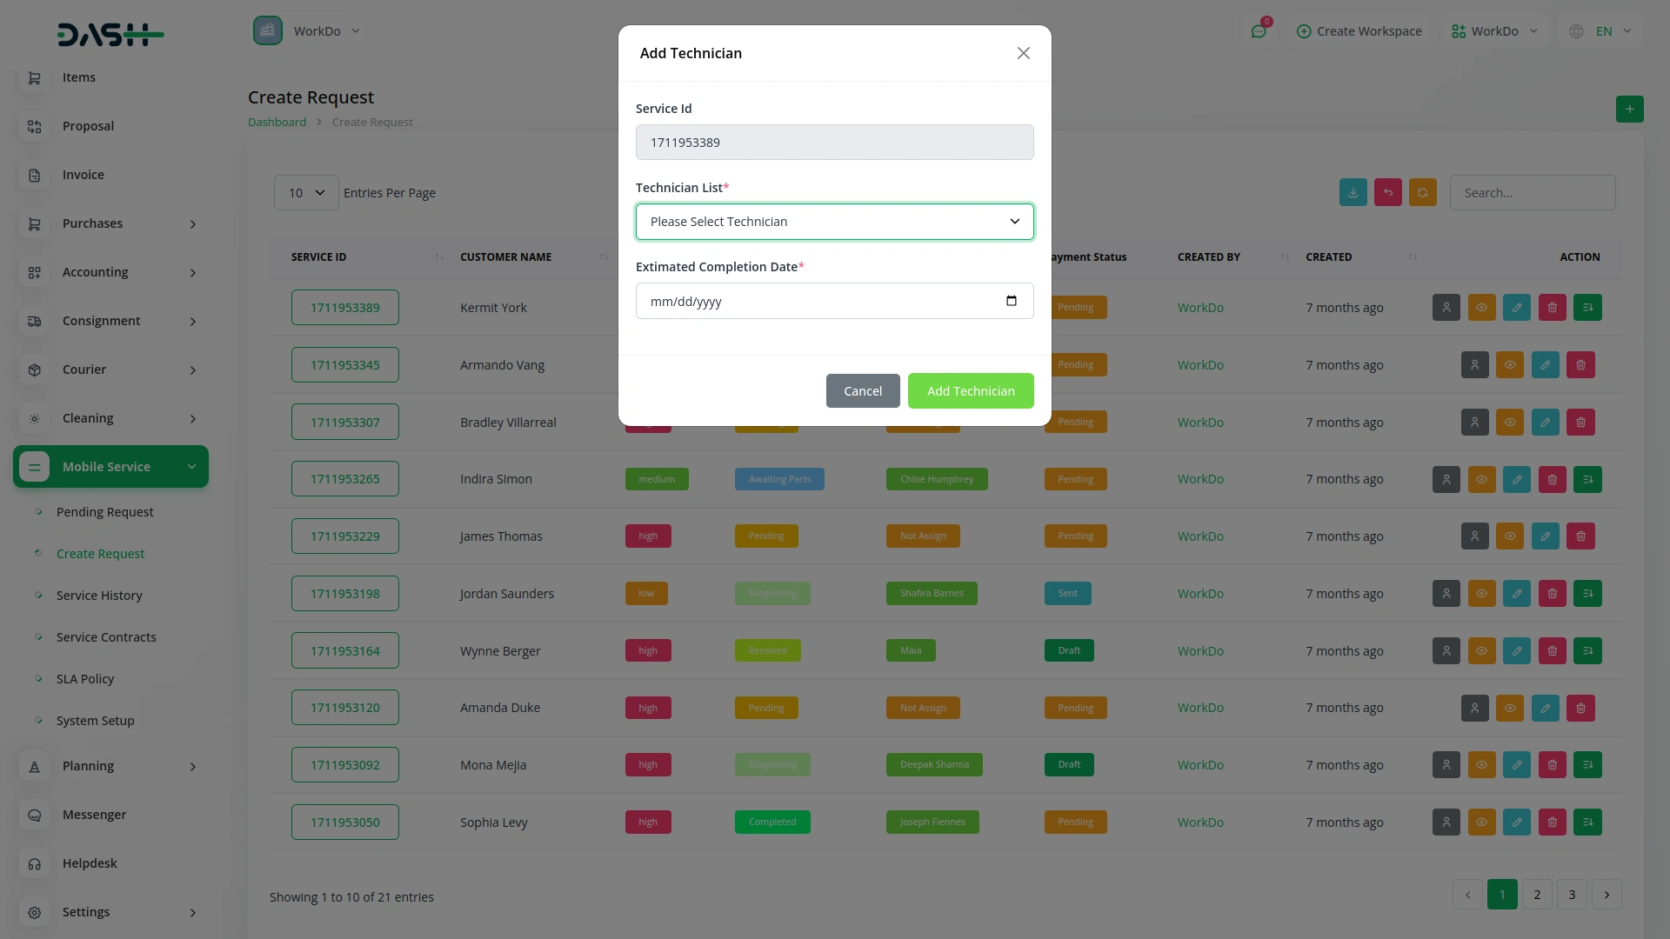Open the chat messages icon in header
Screen dimensions: 1670x939
point(1258,31)
